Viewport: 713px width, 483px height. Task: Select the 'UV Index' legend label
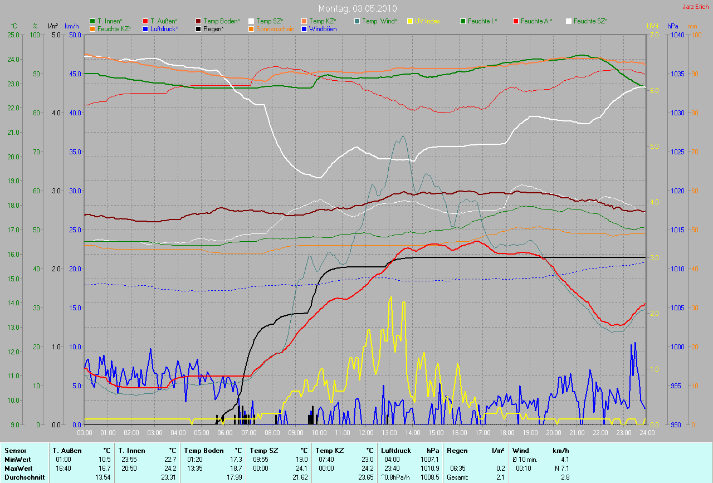428,21
